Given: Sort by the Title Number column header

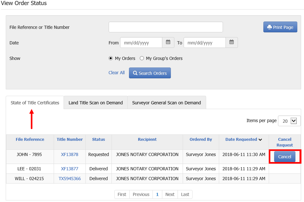Looking at the screenshot, I should [70, 139].
